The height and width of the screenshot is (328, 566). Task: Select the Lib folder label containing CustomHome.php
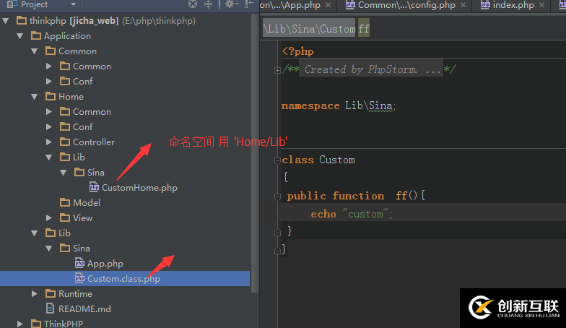coord(79,157)
